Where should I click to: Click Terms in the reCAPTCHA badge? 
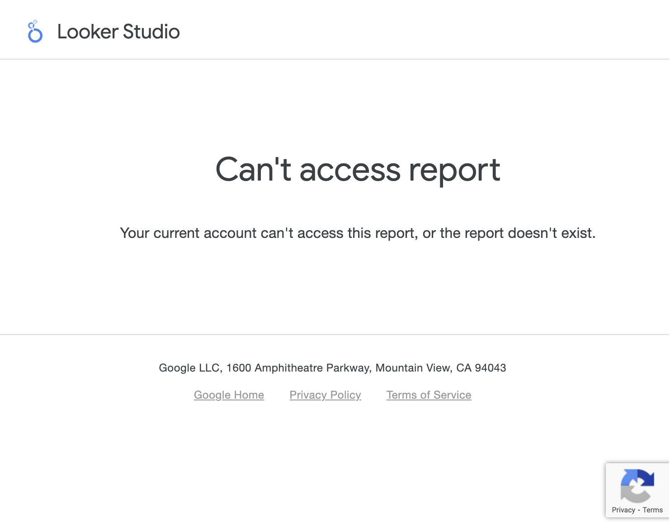(653, 510)
